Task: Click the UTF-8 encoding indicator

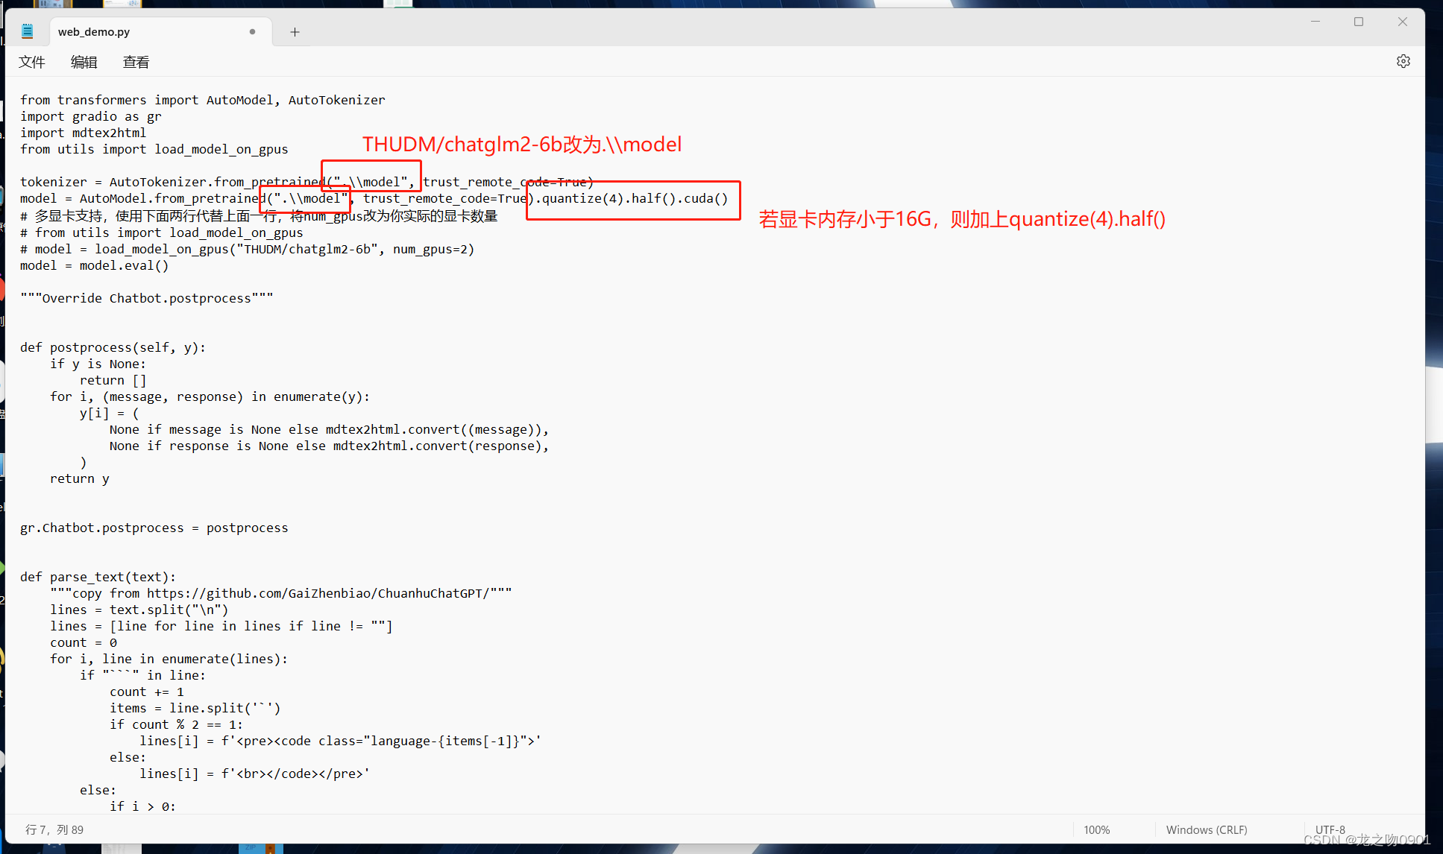Action: [x=1330, y=829]
